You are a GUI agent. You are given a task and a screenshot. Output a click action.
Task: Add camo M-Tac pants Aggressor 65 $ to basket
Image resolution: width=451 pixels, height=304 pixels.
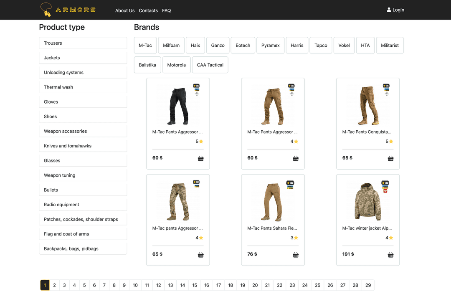[x=201, y=255]
